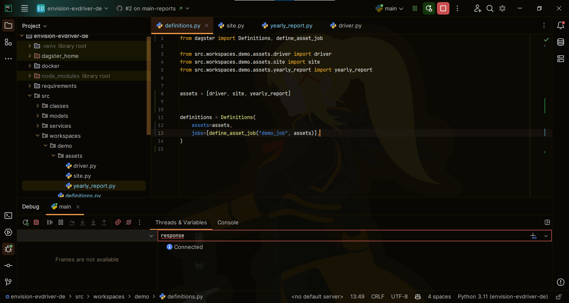Expand the models folder
Screen dimensions: 569x303
pos(37,116)
